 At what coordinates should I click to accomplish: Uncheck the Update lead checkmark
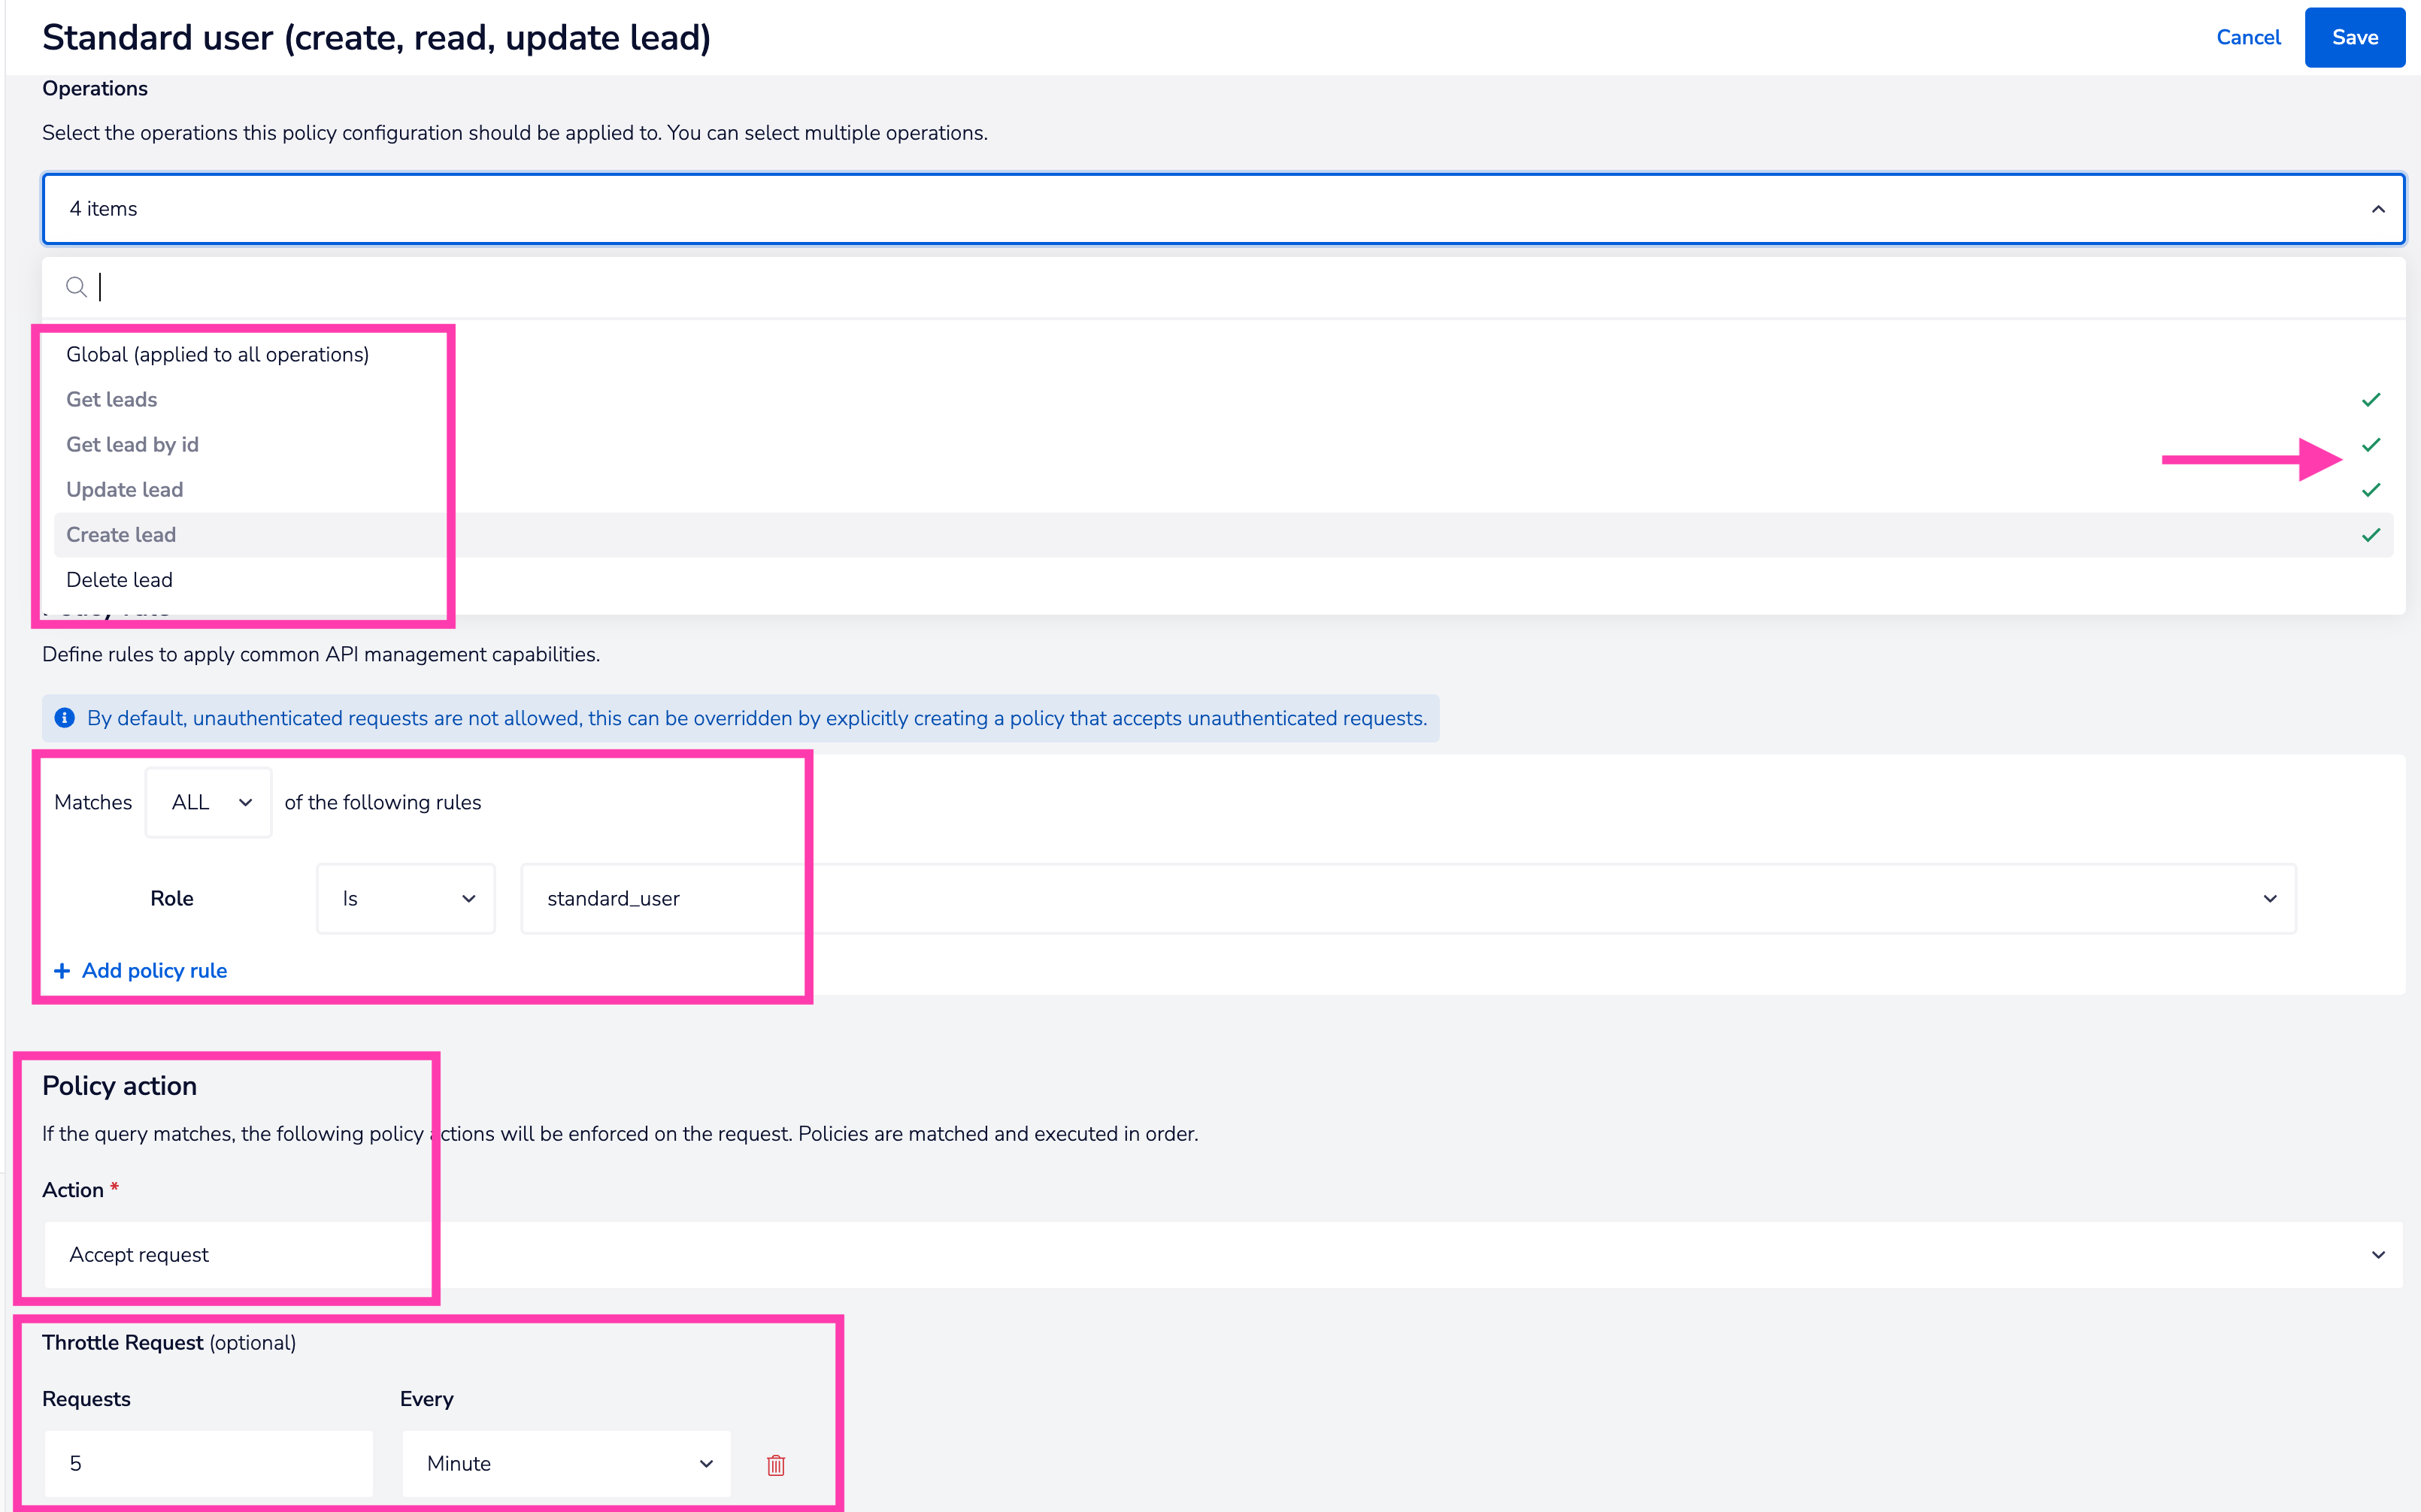2370,490
